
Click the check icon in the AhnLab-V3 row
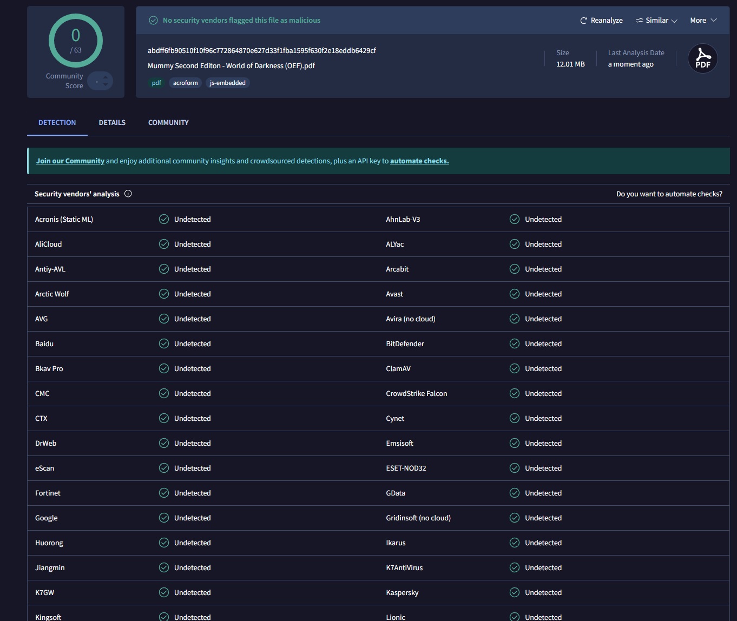coord(515,219)
